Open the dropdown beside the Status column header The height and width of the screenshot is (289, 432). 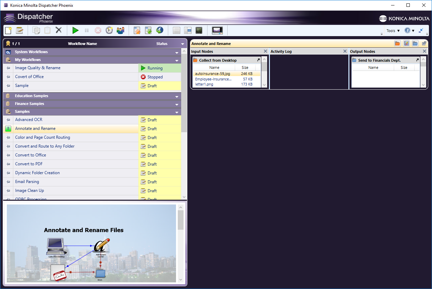(x=183, y=44)
